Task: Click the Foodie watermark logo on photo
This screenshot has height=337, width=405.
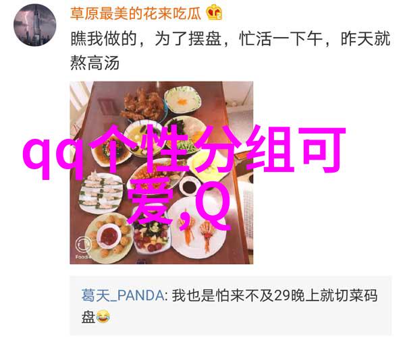Action: tap(83, 247)
